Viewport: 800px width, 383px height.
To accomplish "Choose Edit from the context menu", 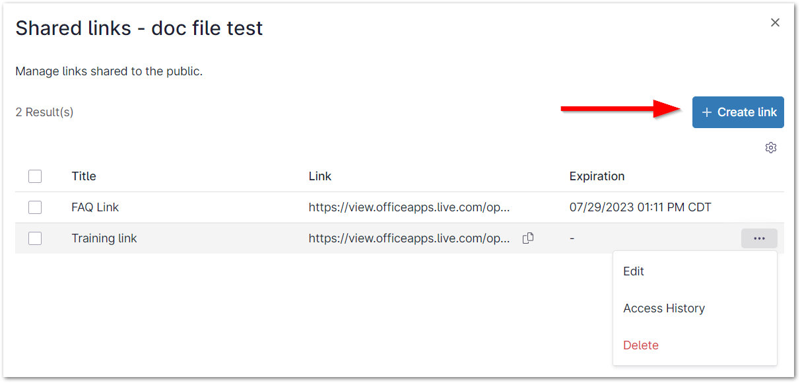I will (633, 271).
